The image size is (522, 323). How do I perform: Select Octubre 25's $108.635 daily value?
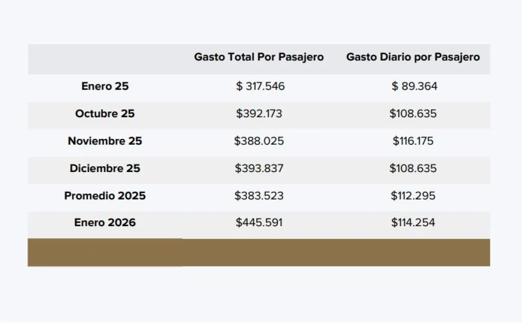pyautogui.click(x=413, y=114)
